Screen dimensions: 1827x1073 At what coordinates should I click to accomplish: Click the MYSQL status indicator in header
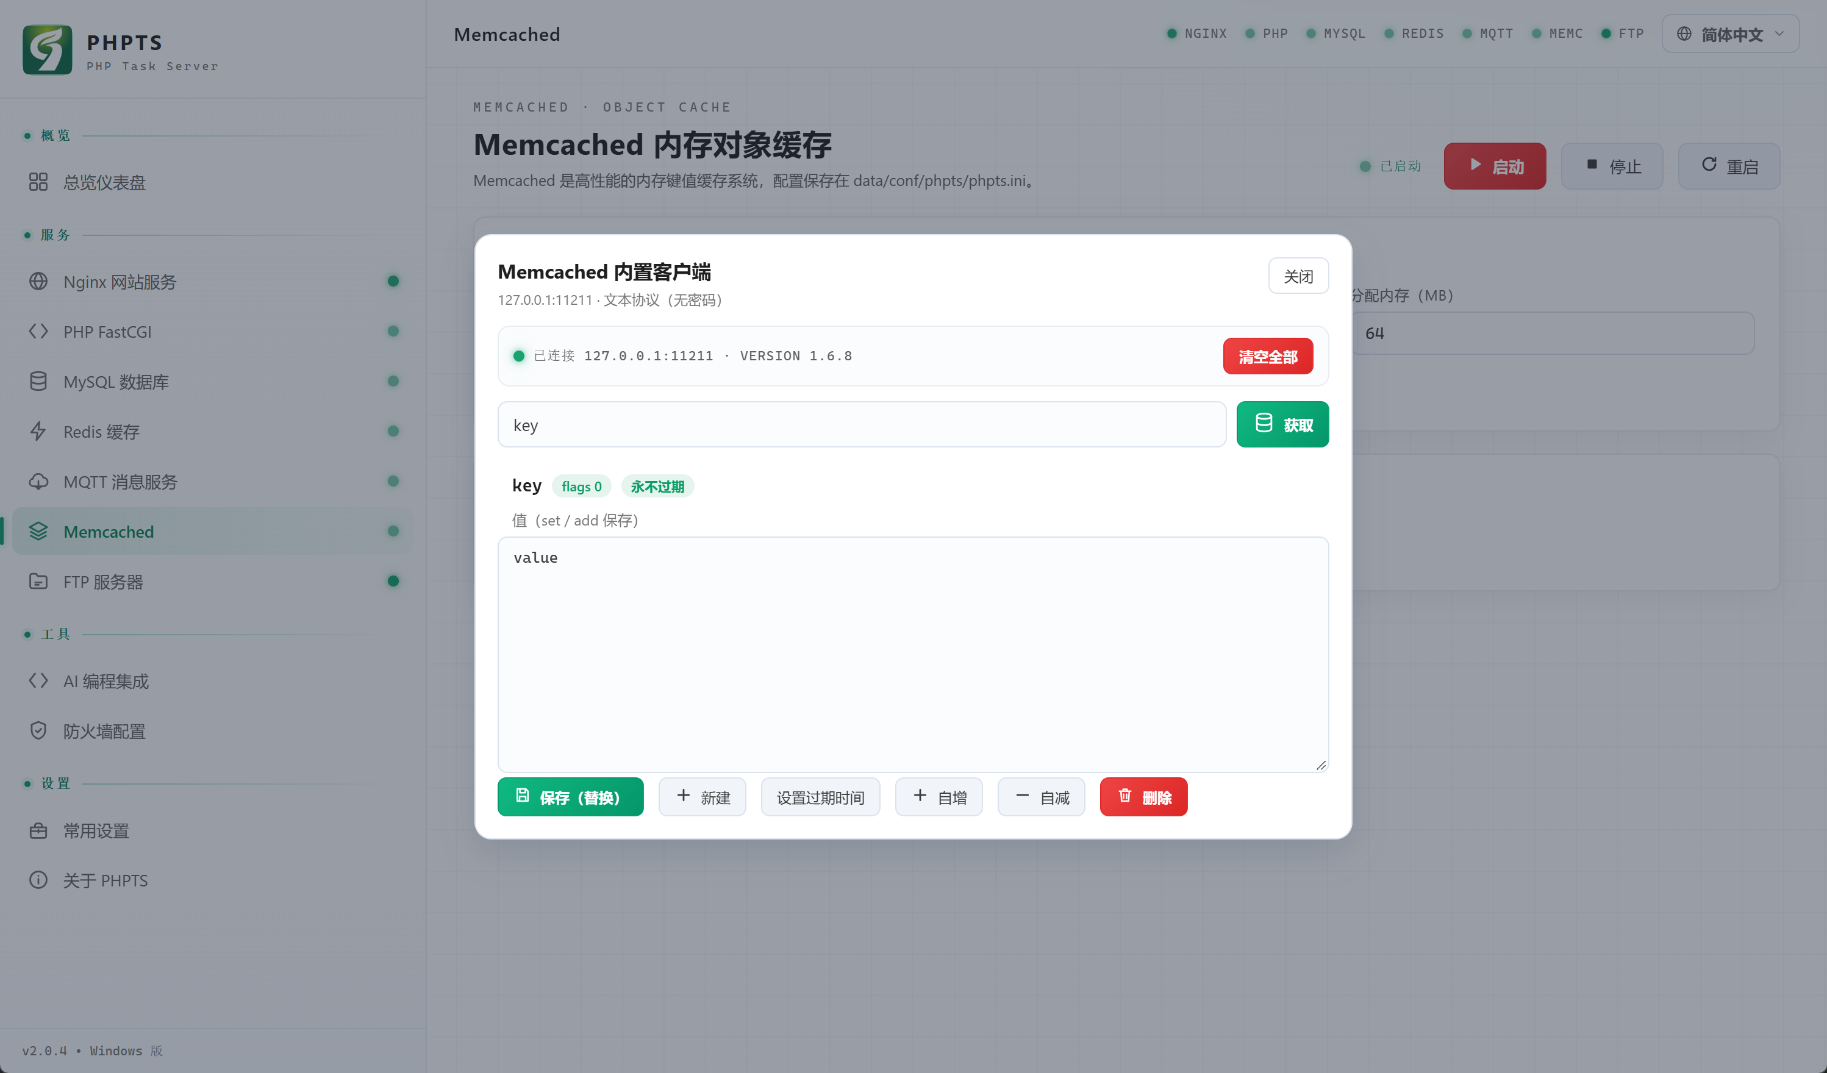[x=1335, y=34]
